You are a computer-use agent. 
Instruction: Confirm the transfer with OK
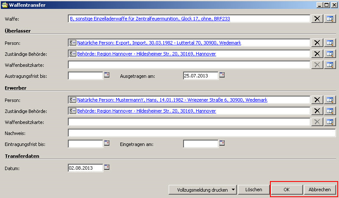pos(286,190)
